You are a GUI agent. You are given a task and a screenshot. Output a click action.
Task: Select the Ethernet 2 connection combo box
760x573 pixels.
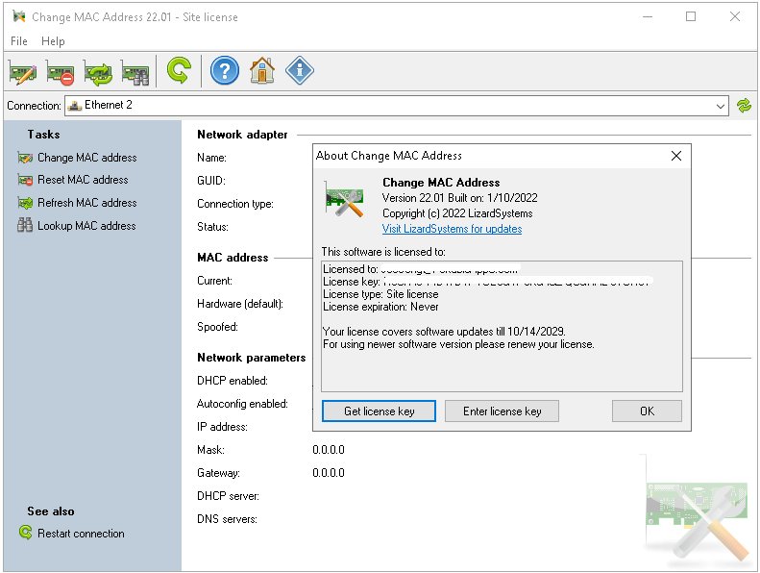397,106
